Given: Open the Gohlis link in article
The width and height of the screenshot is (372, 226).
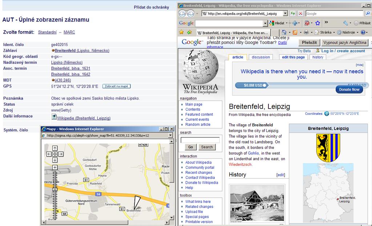Looking at the screenshot, I should pyautogui.click(x=253, y=153).
